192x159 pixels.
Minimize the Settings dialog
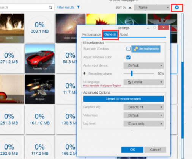148,28
